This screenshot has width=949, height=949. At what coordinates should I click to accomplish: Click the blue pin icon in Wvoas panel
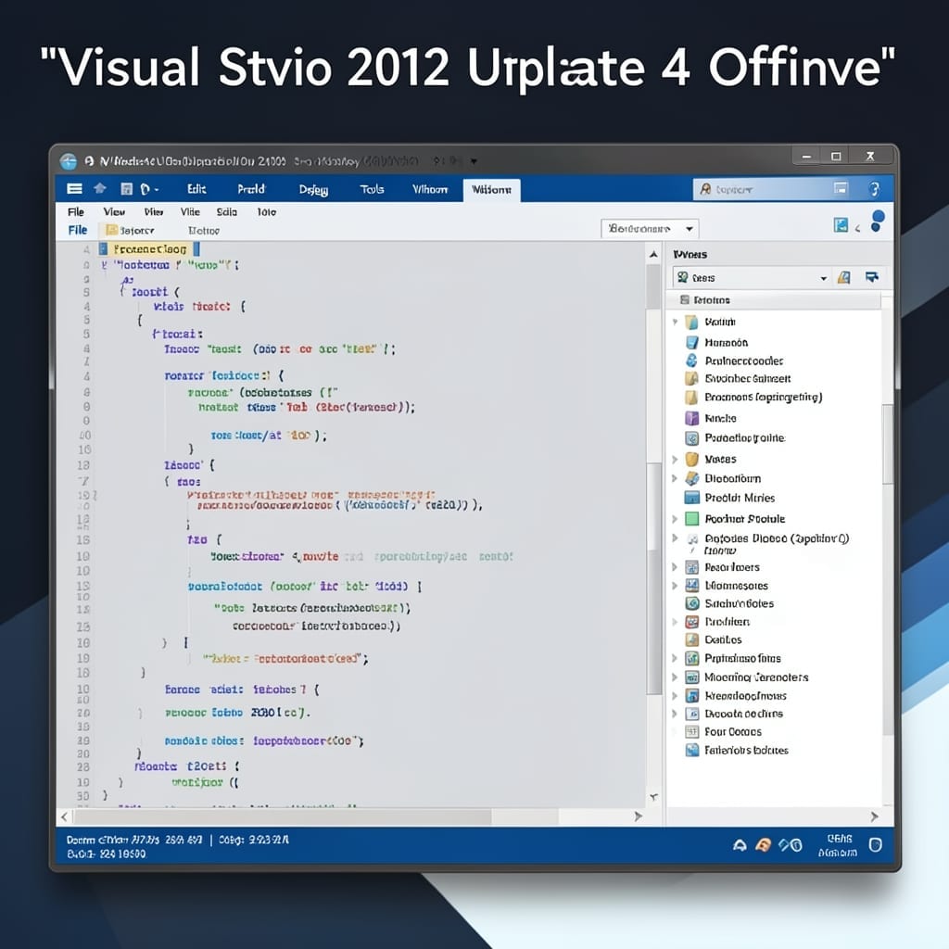[871, 277]
